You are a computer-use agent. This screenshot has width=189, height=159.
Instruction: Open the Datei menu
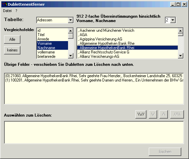(7, 11)
